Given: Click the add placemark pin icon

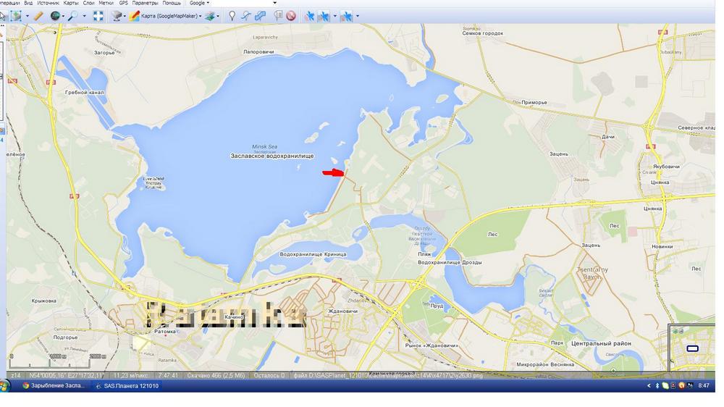Looking at the screenshot, I should click(232, 15).
